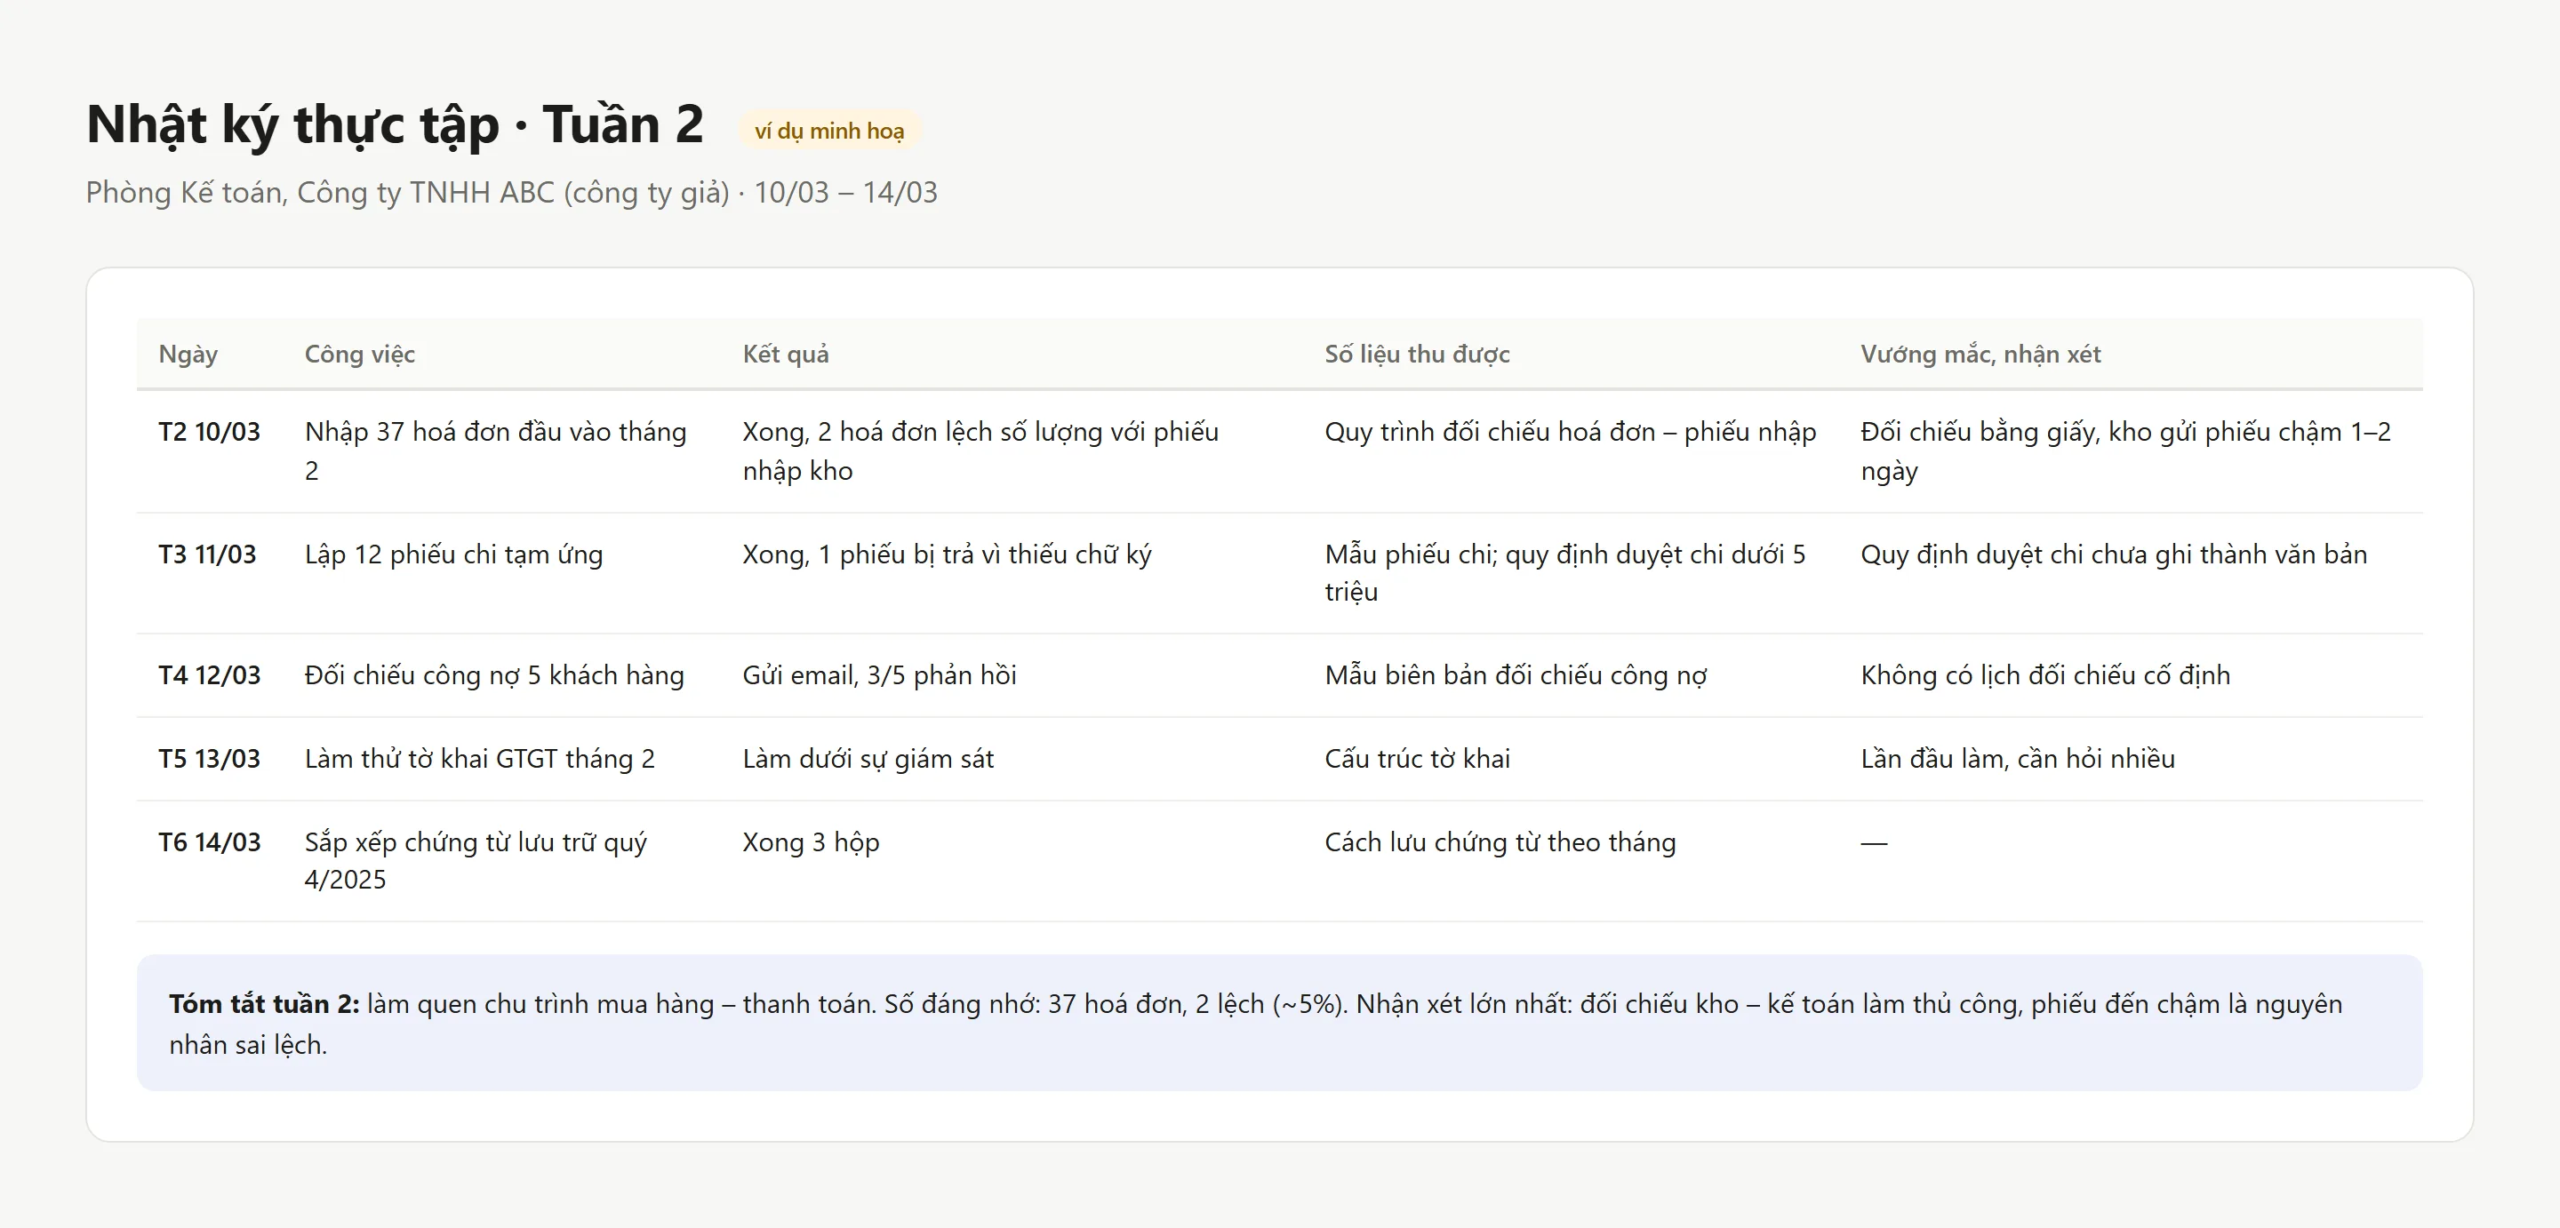Click 'Nhập 37 hoá đơn đầu vào tháng 2'
Screen dimensions: 2560x1228
click(x=495, y=451)
